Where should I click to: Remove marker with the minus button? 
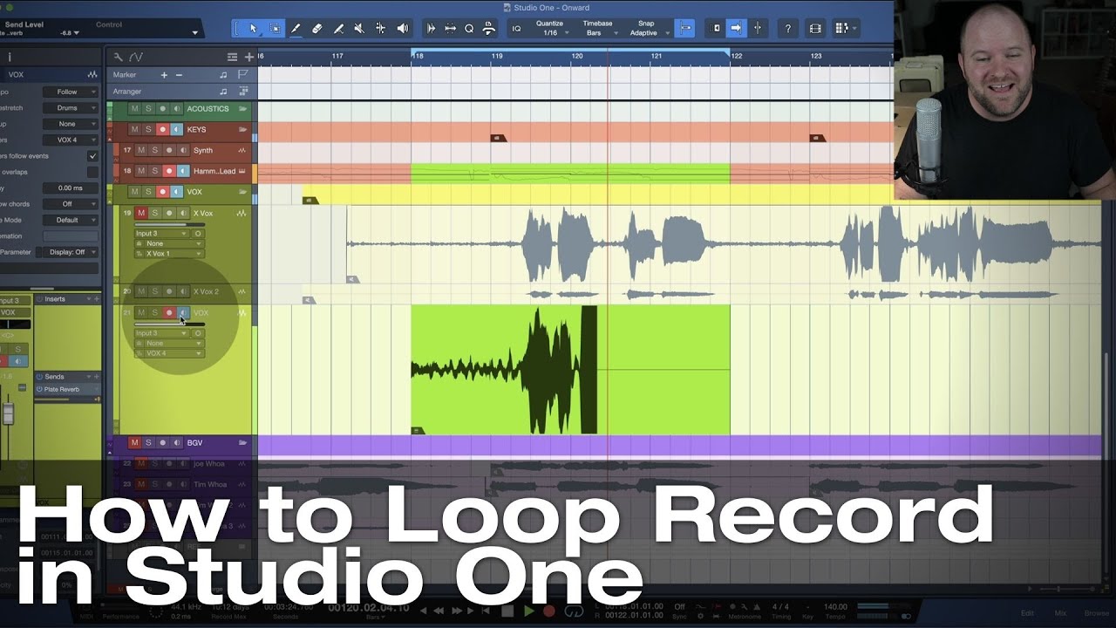click(x=179, y=75)
